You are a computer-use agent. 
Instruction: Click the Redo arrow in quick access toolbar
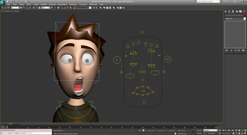point(21,2)
